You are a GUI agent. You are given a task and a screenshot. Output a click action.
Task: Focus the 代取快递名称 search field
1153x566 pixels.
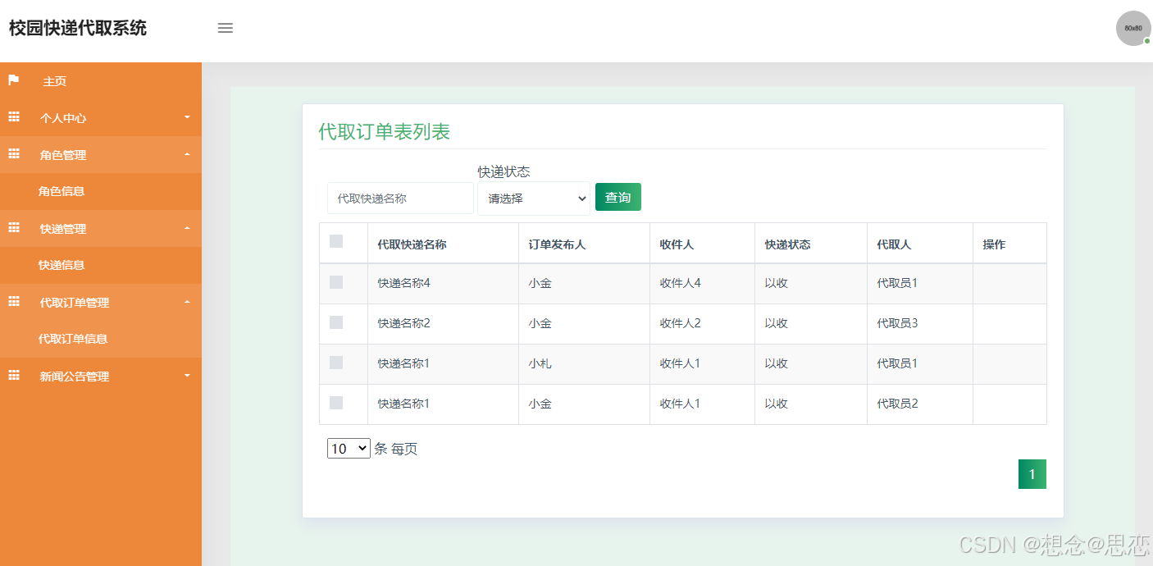(400, 199)
